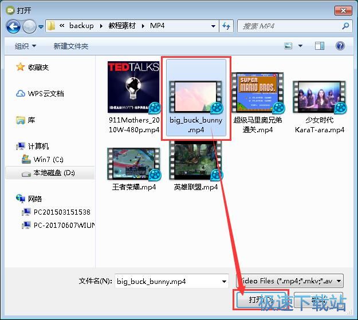Click the 网络 network icon
The height and width of the screenshot is (320, 358).
(20, 198)
